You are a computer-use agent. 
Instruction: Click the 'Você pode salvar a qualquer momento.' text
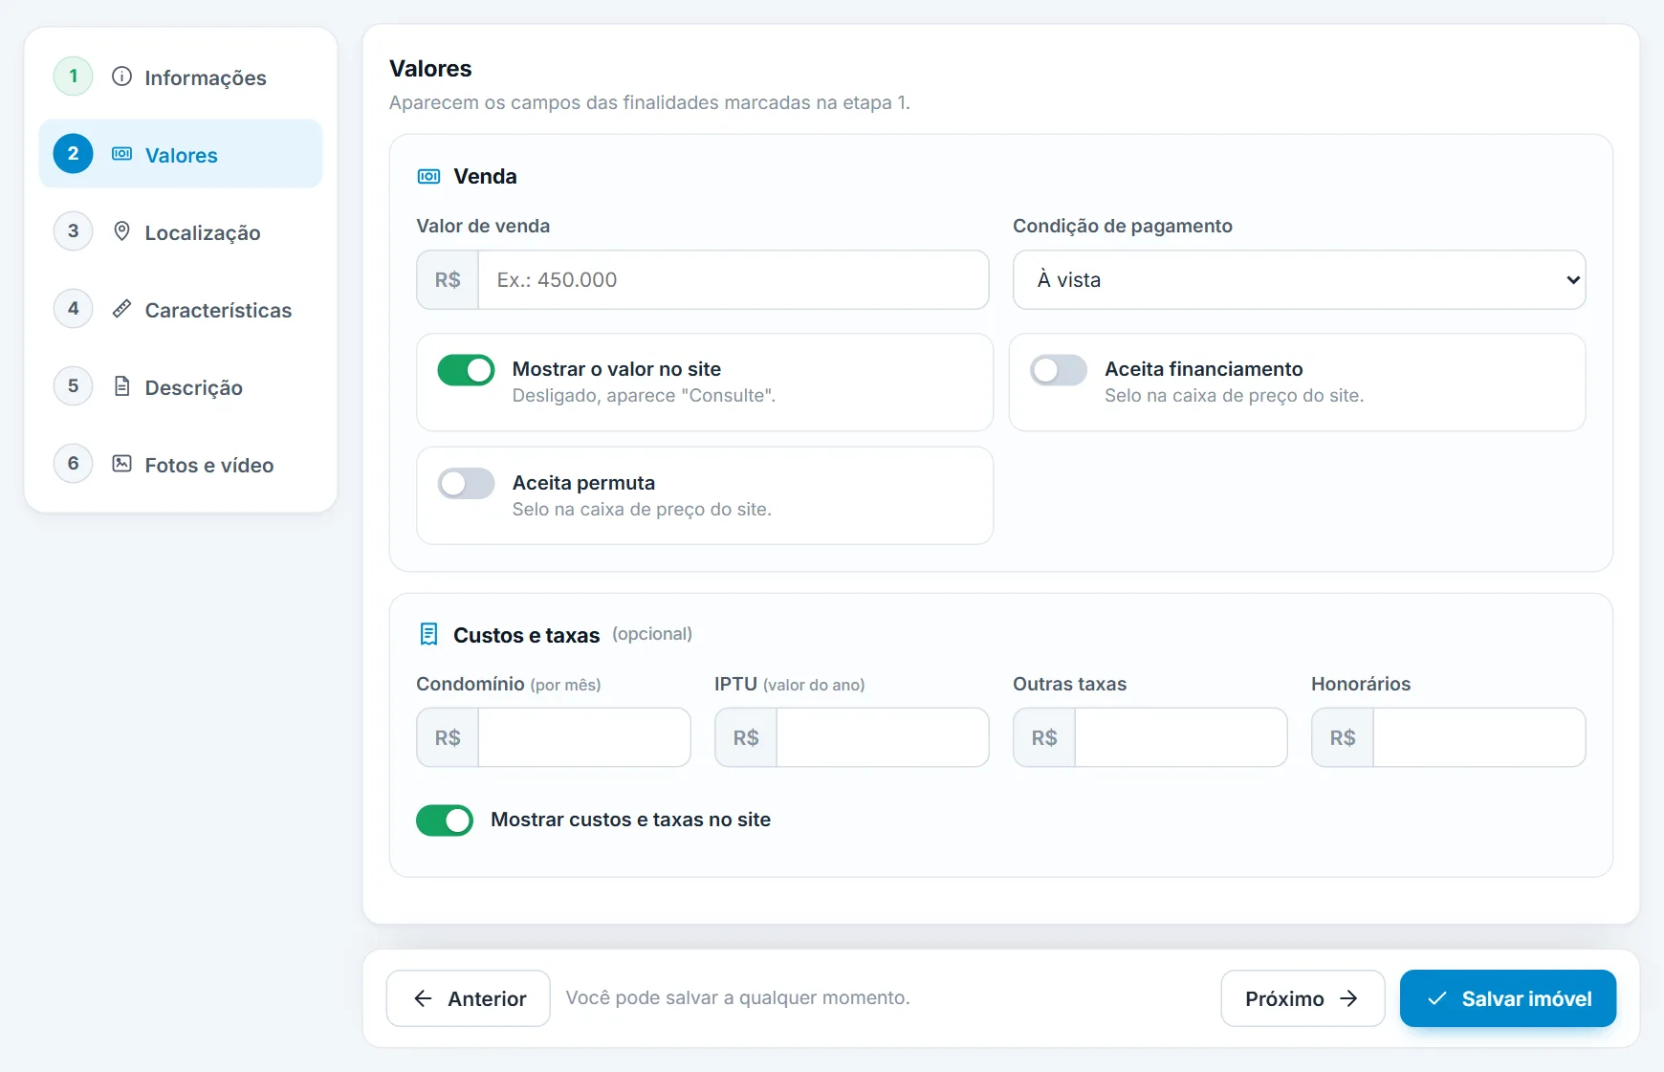pos(737,998)
